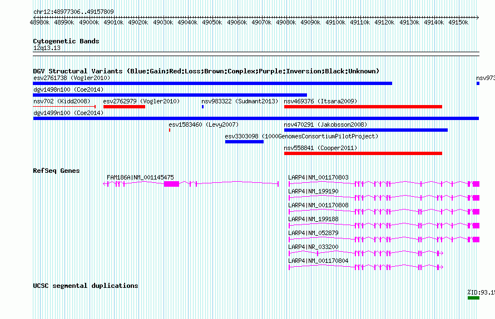Click the esv3303098 blue gain bar
The image size is (495, 319).
(x=244, y=142)
